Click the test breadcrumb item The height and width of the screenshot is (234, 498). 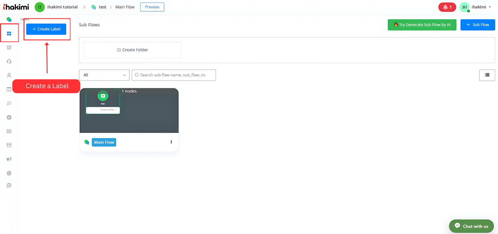(x=102, y=7)
